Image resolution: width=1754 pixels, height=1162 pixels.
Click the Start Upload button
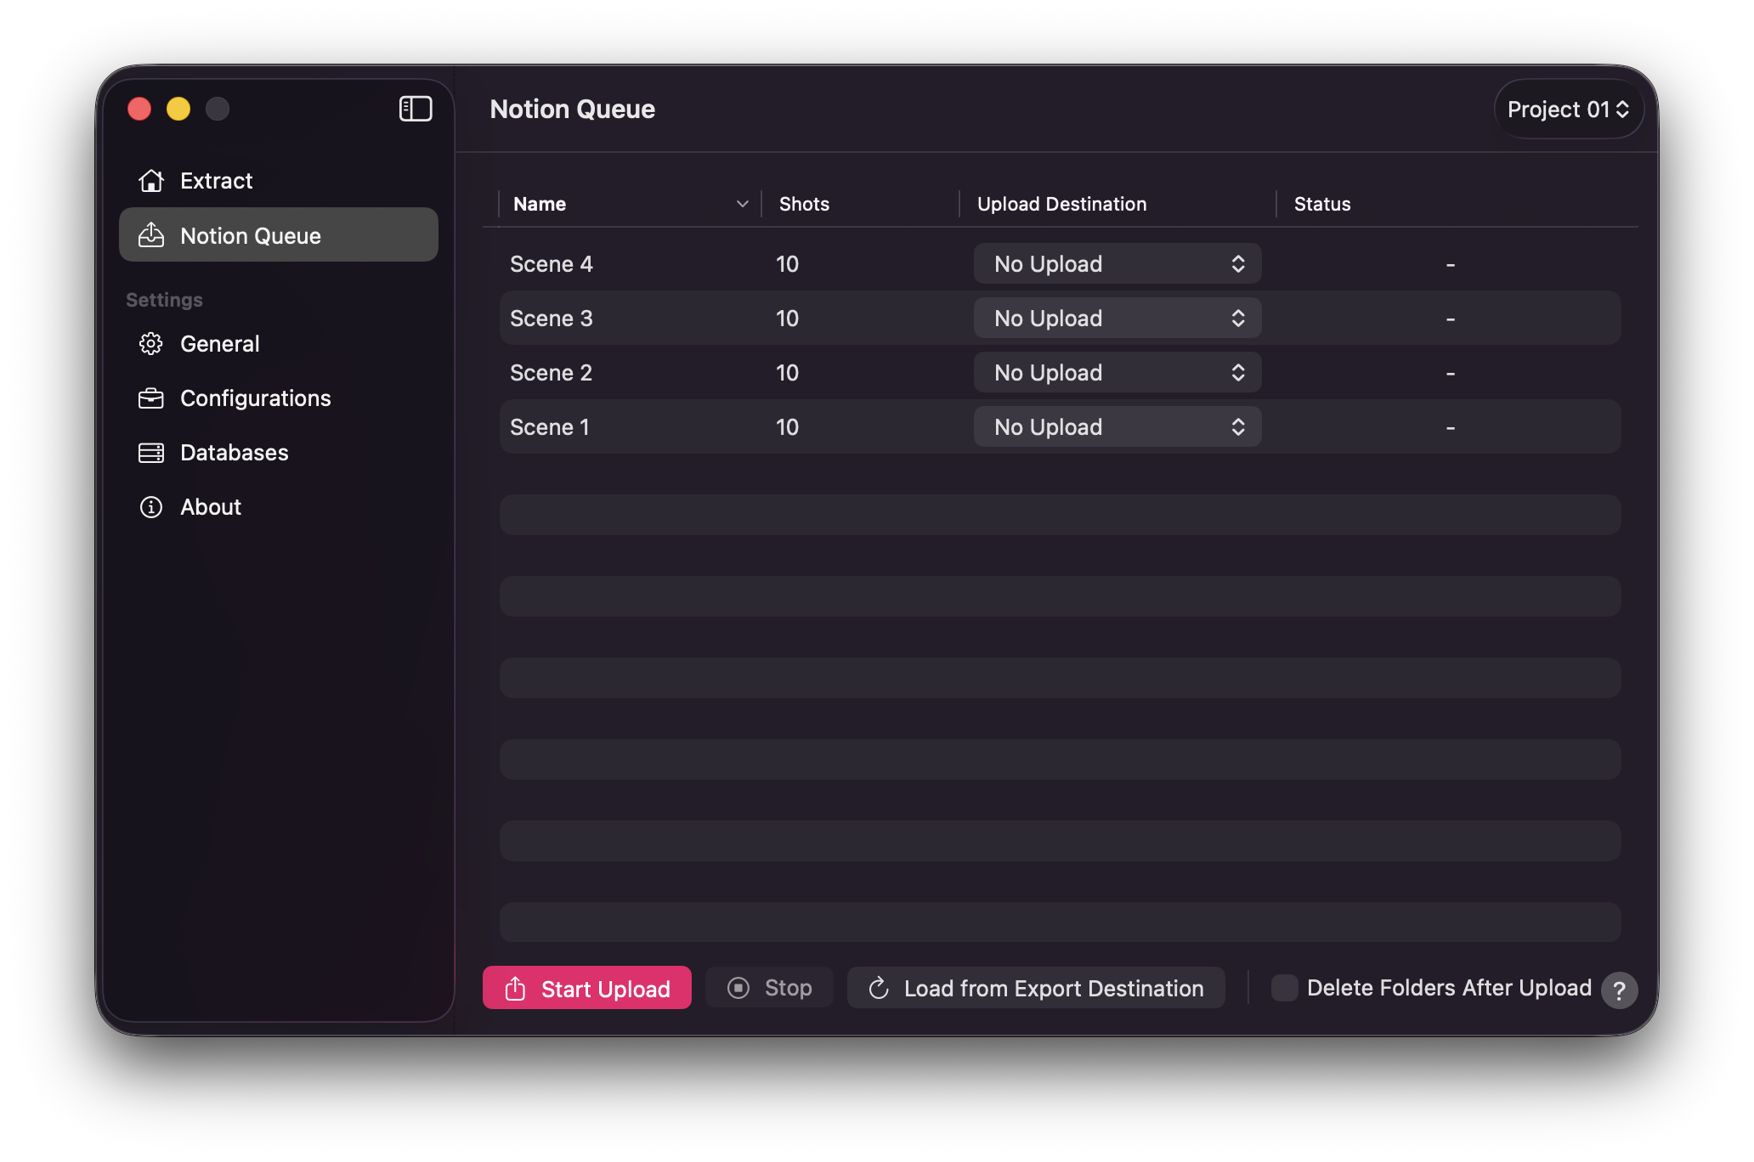587,988
